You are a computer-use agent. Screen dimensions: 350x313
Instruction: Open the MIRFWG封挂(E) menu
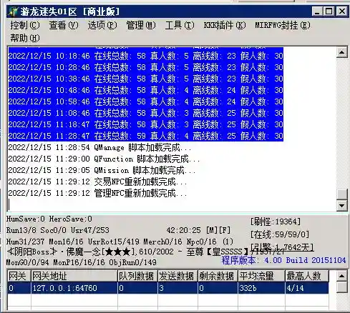click(x=283, y=25)
